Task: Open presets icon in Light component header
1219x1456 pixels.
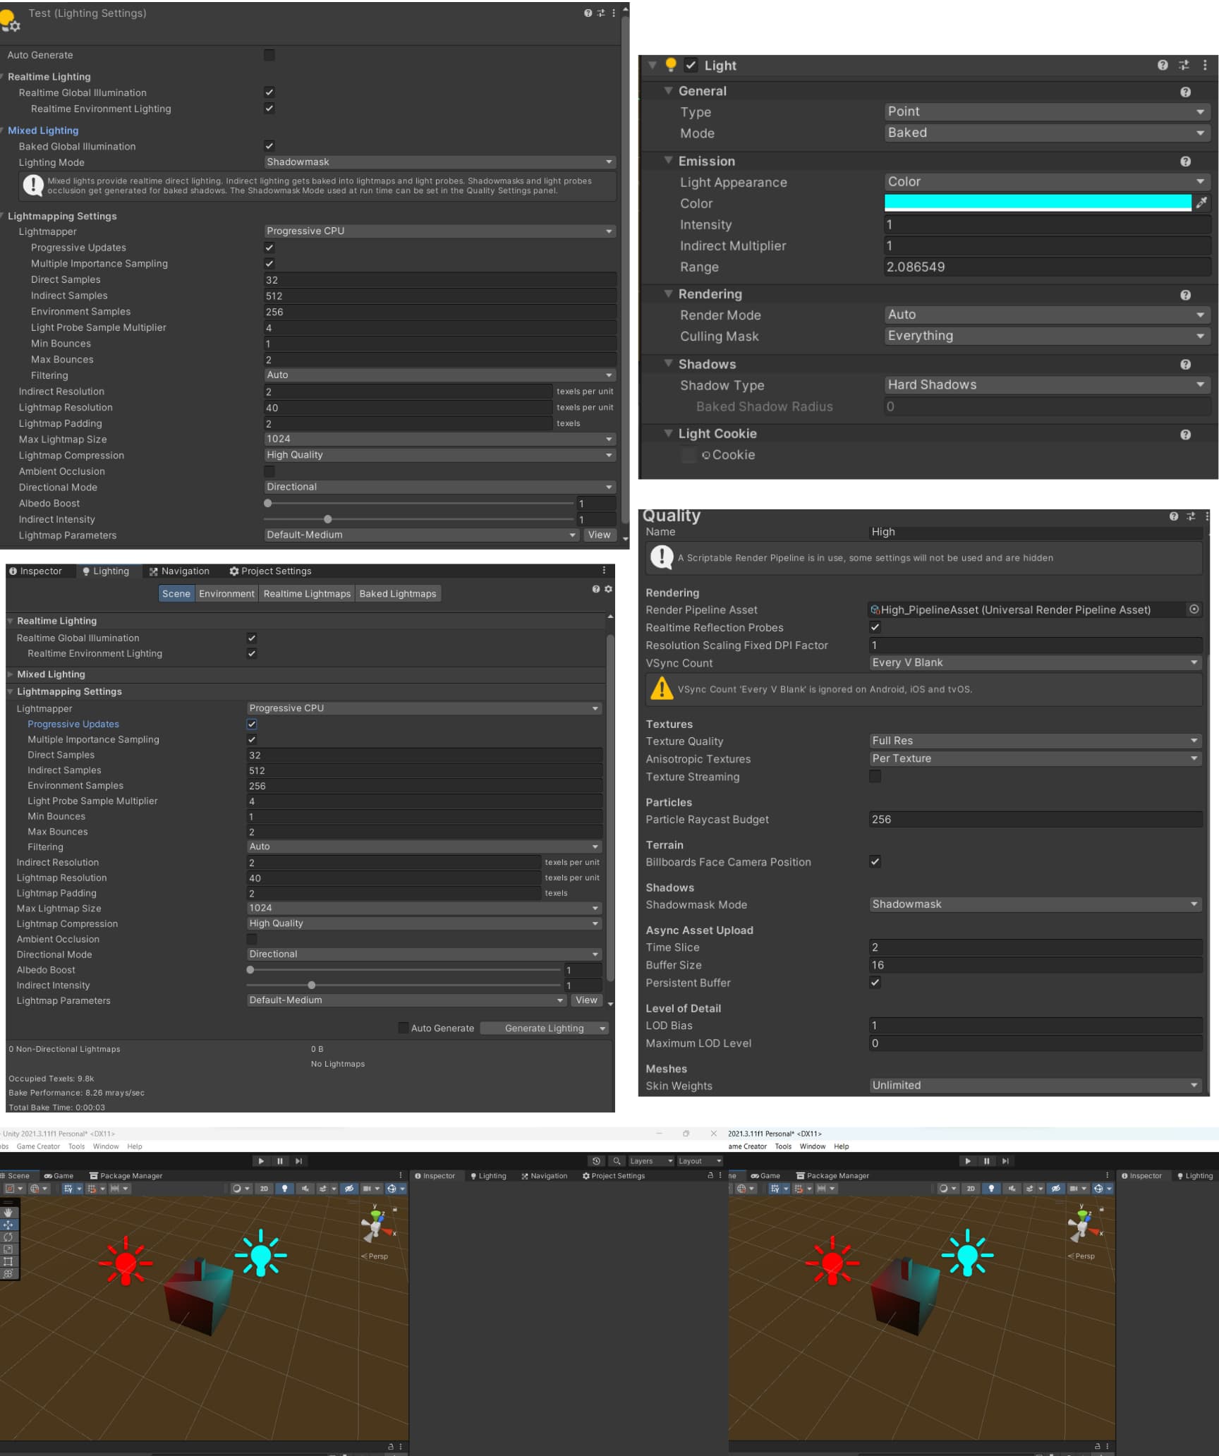Action: tap(1184, 65)
